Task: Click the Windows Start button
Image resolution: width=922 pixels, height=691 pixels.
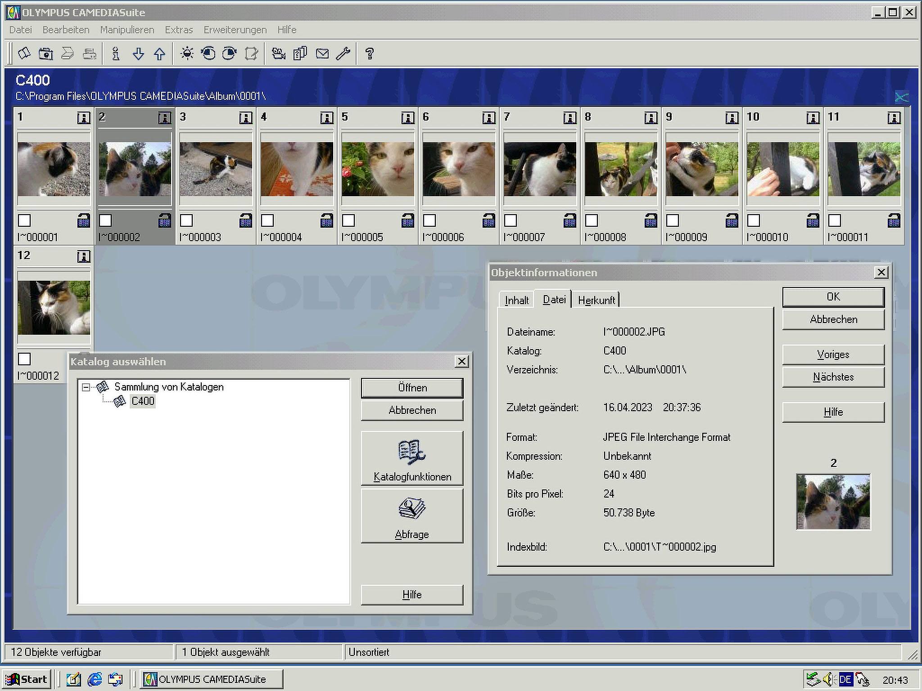Action: pos(26,679)
